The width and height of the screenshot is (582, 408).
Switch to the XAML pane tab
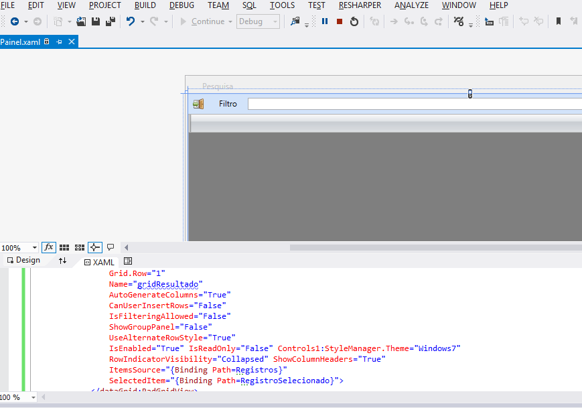point(99,262)
